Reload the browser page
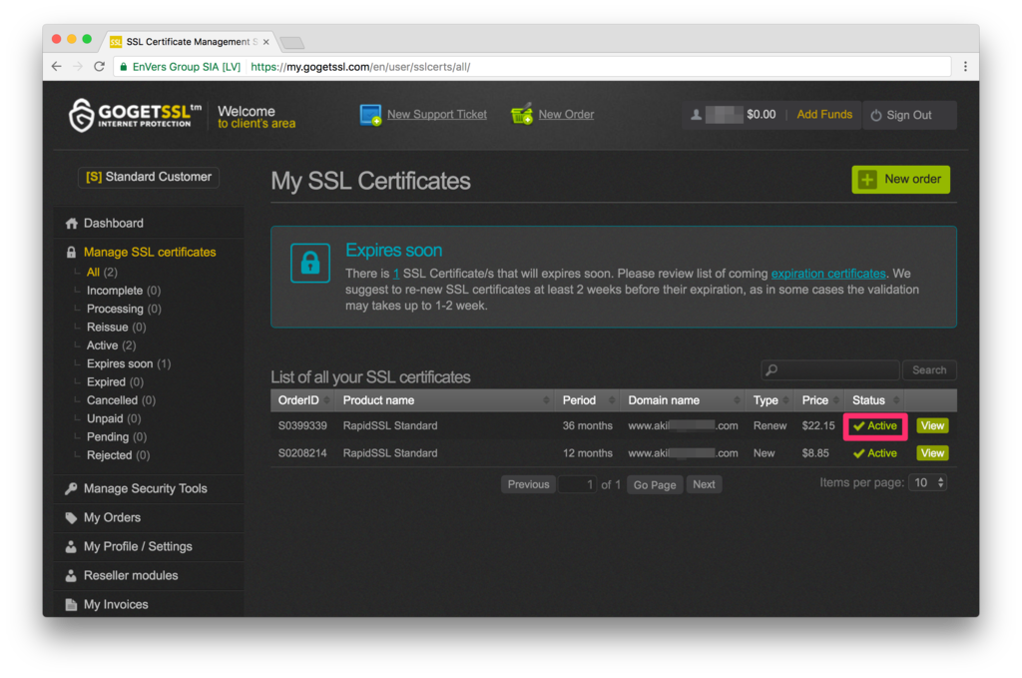 99,67
